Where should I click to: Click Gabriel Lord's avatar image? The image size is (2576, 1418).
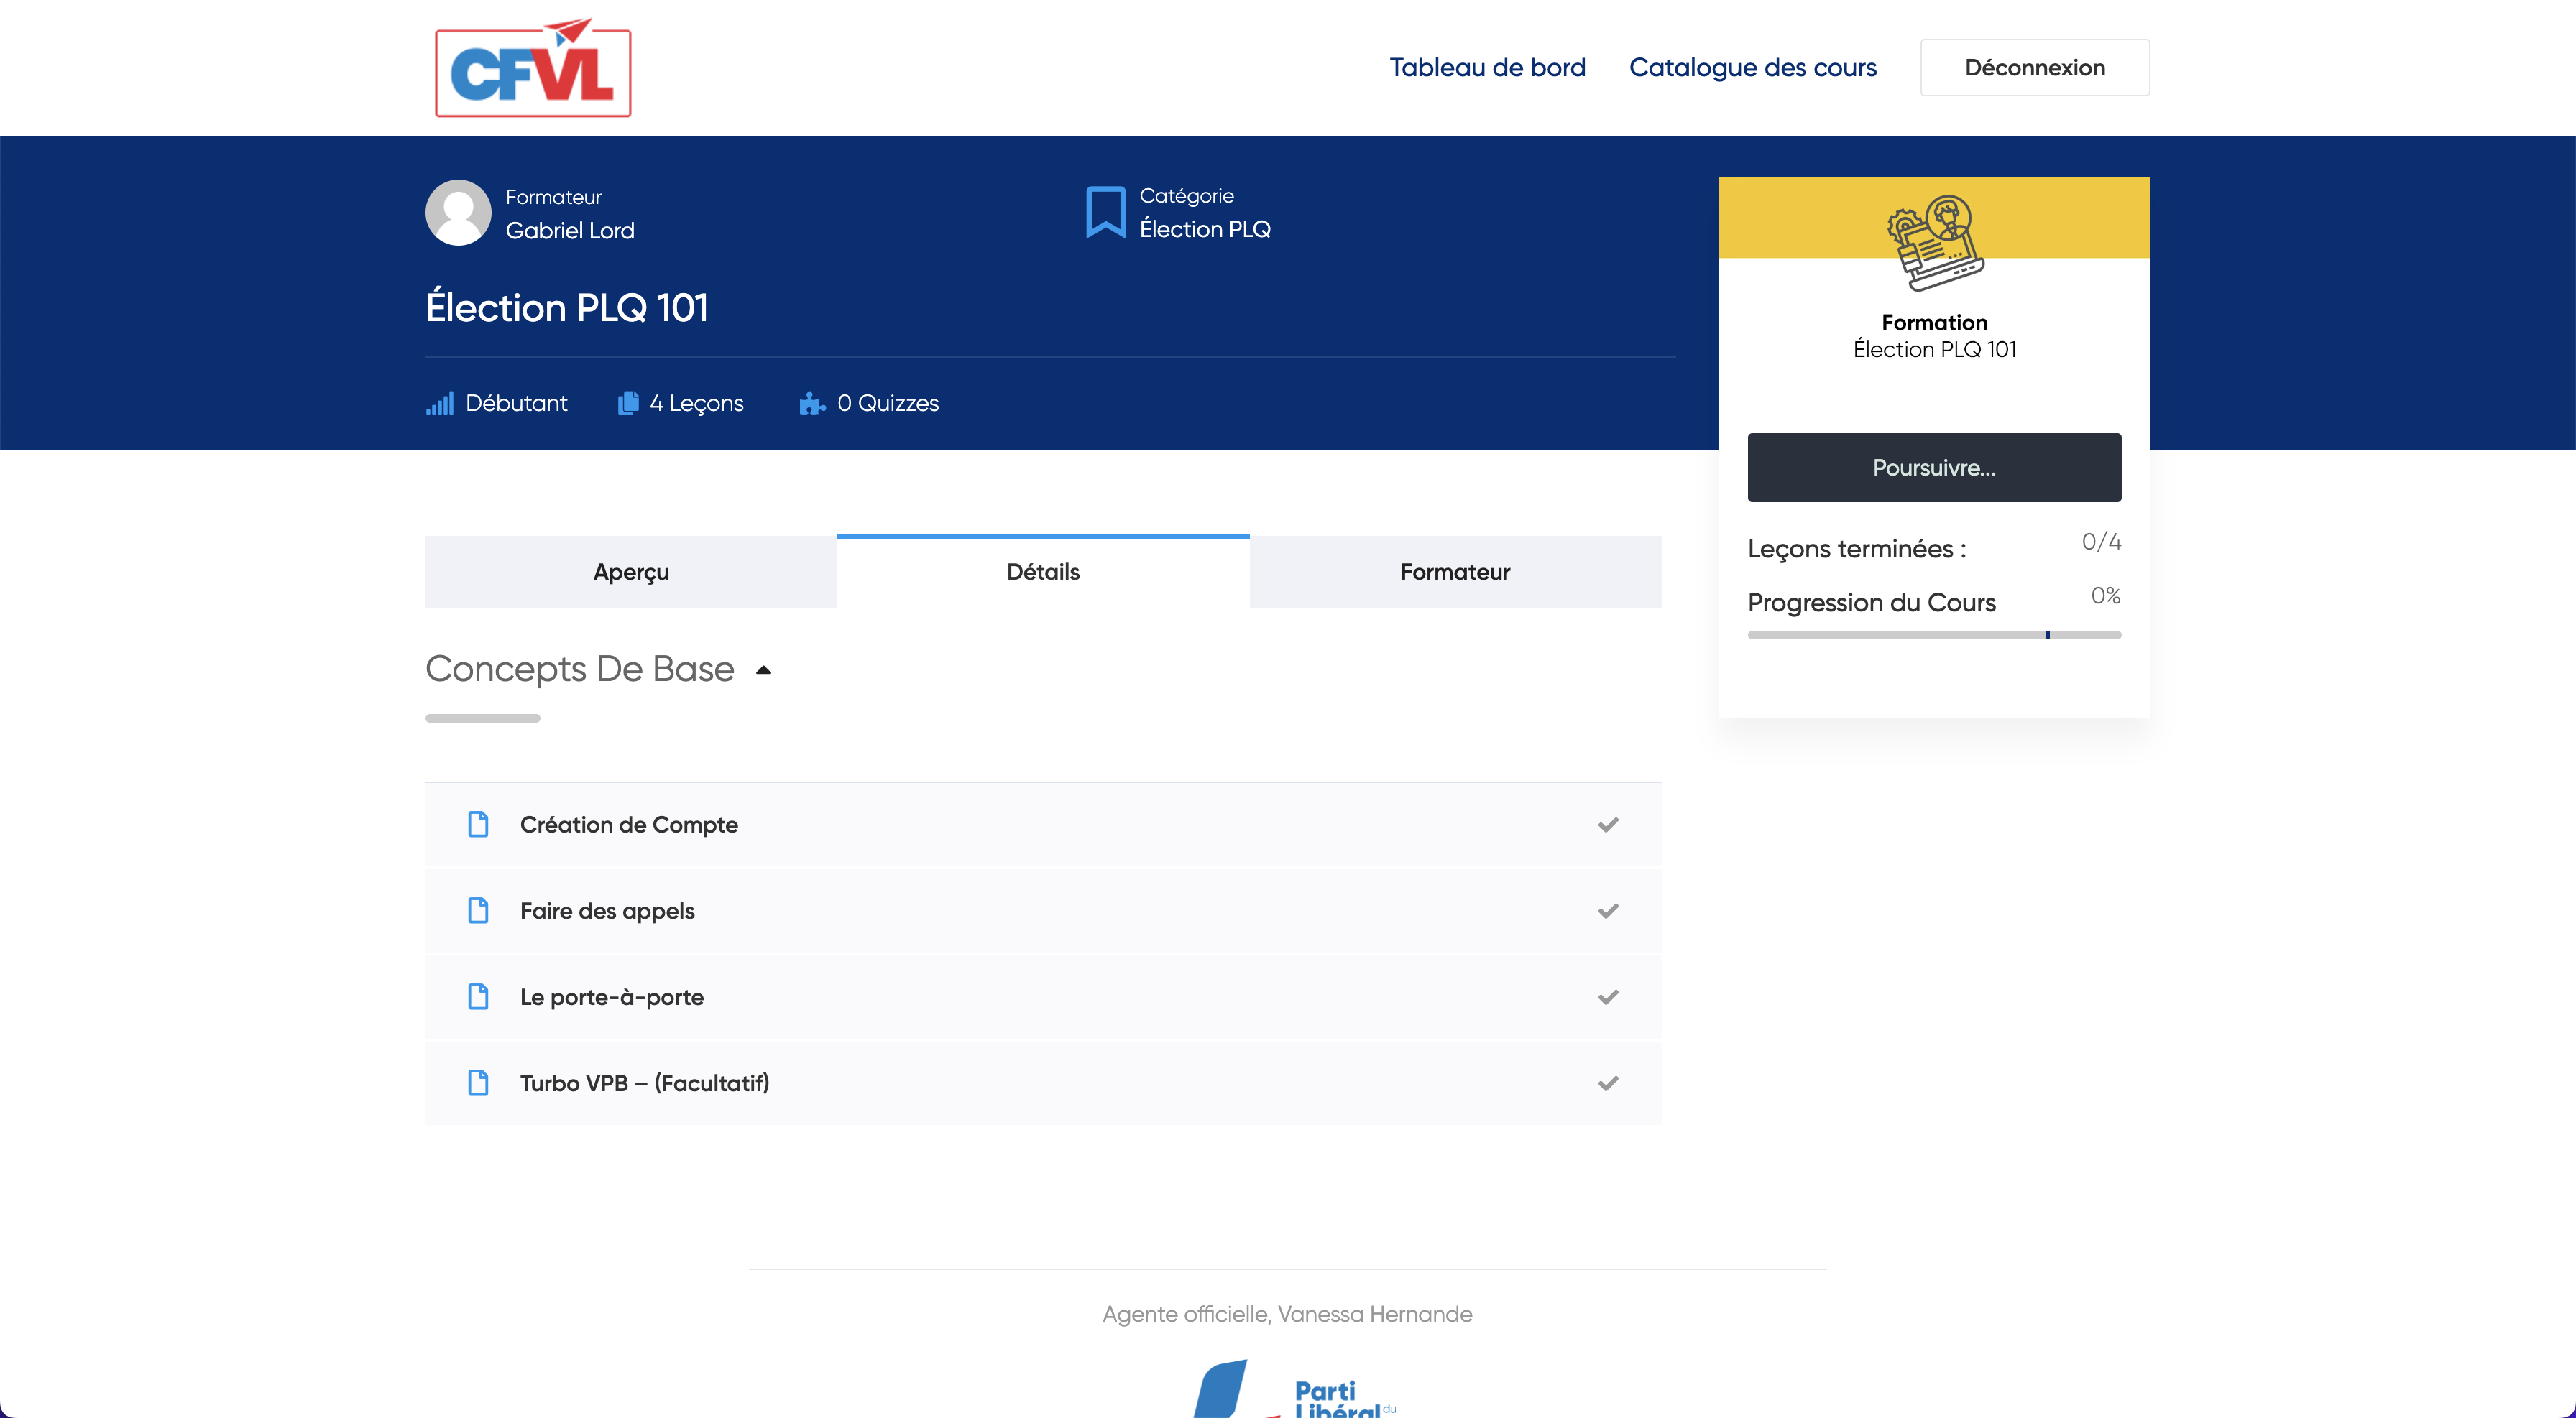(458, 213)
